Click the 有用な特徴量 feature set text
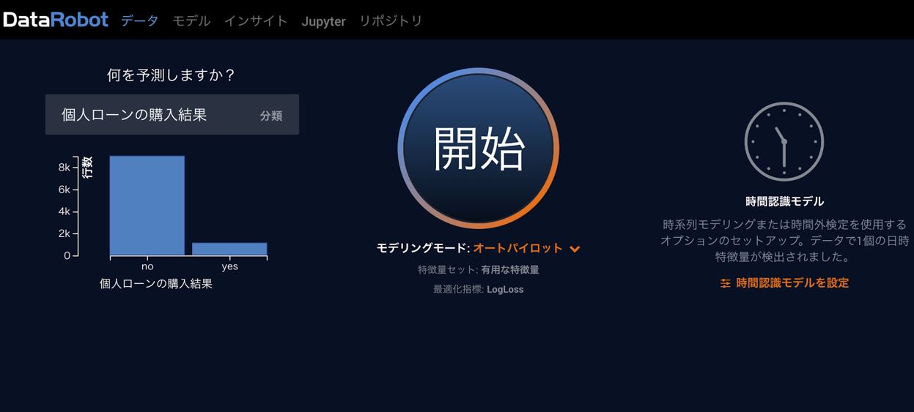914x412 pixels. pos(510,270)
